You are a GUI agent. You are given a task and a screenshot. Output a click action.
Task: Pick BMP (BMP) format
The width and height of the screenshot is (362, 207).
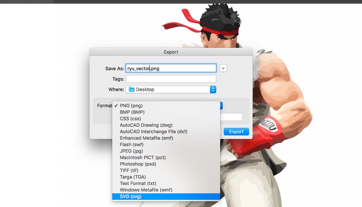(x=166, y=112)
